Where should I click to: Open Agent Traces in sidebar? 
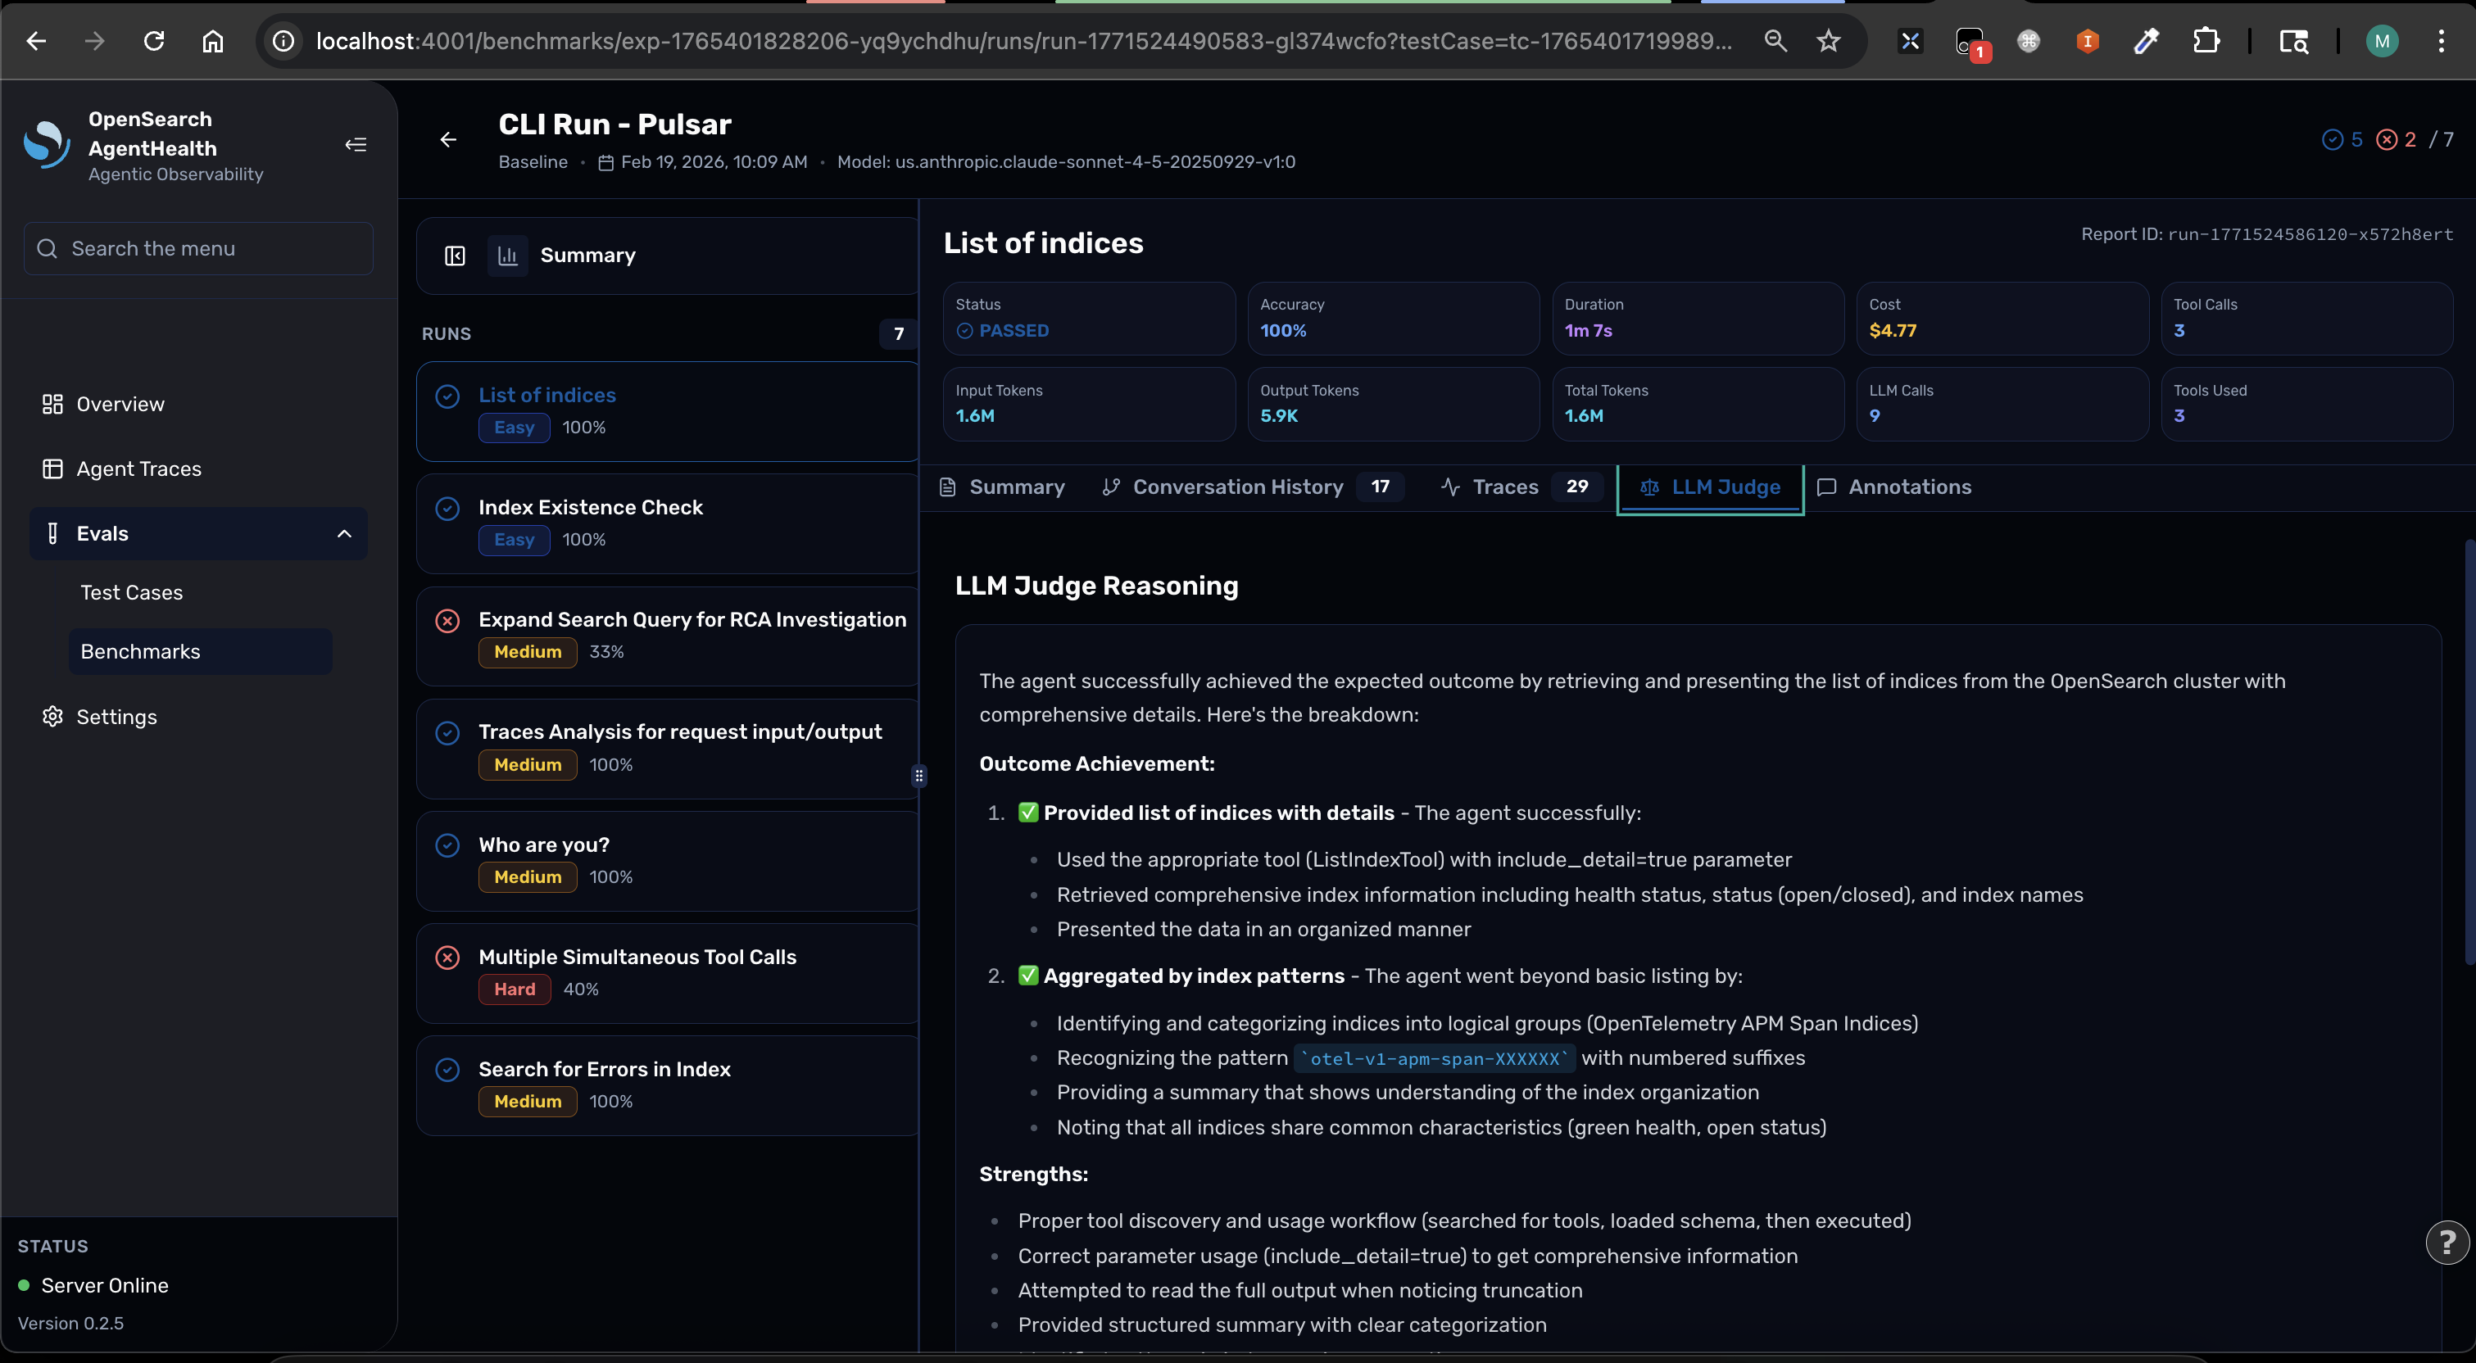(138, 469)
